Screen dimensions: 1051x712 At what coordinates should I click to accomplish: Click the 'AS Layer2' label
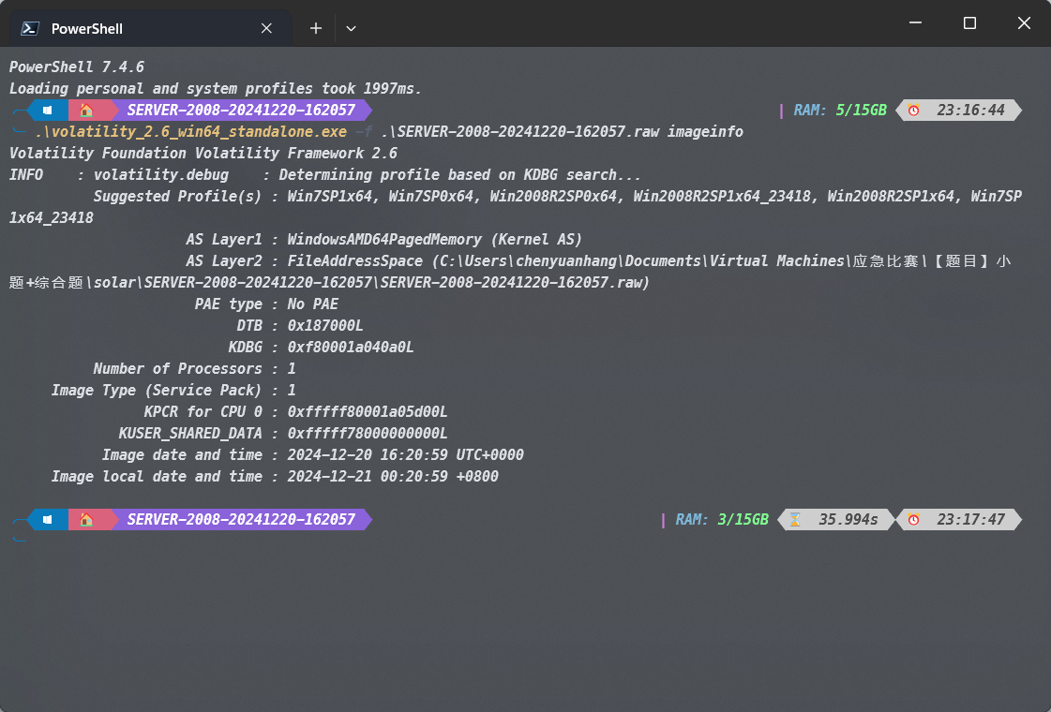tap(224, 260)
